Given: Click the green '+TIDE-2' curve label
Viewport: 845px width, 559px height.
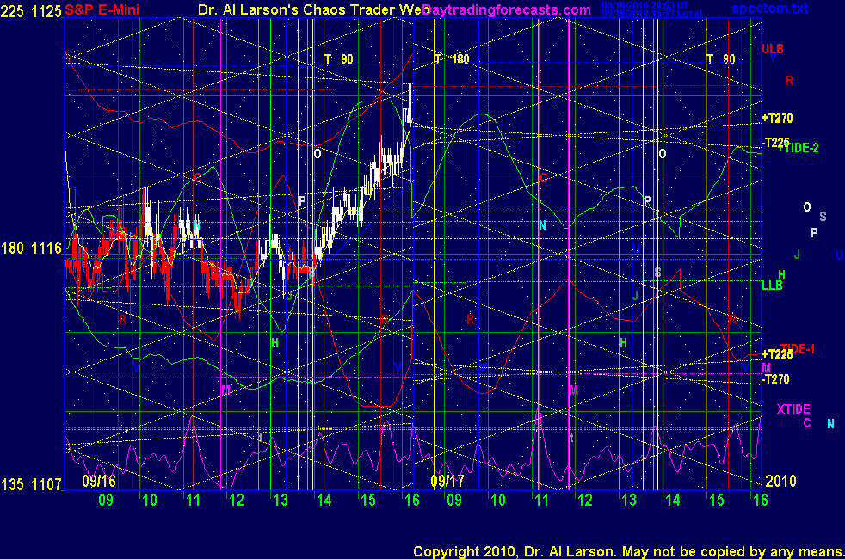Looking at the screenshot, I should pyautogui.click(x=799, y=148).
